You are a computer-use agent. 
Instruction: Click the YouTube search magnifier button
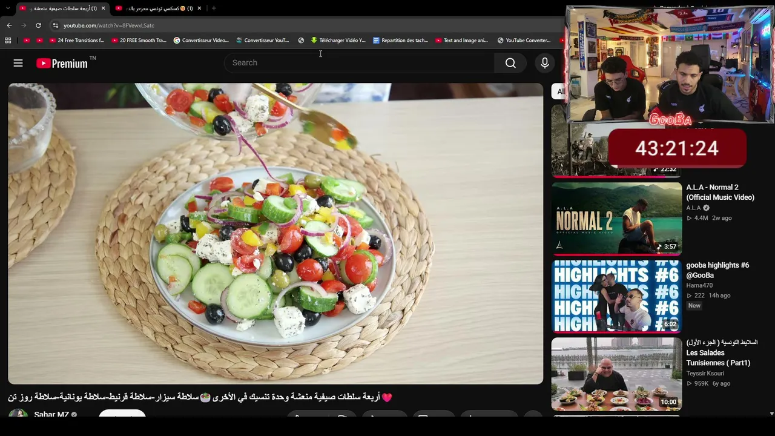pyautogui.click(x=510, y=63)
